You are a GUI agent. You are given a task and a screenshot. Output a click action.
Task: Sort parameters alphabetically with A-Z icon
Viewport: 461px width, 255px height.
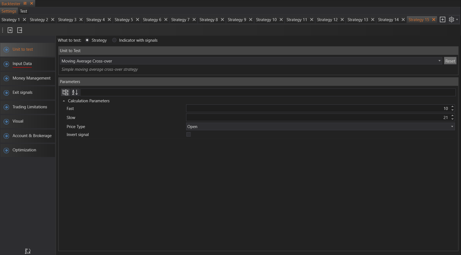pos(75,92)
